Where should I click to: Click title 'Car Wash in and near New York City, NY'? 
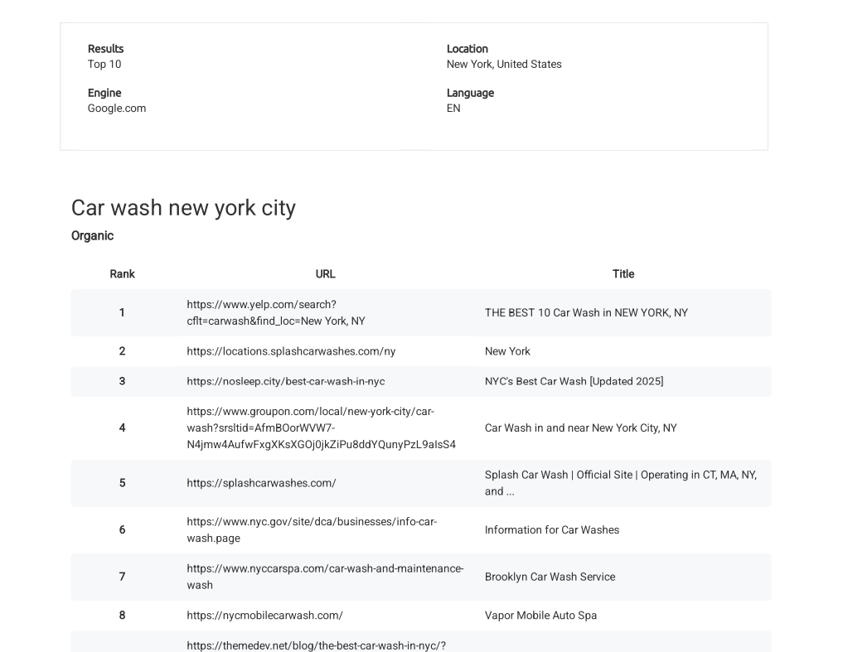(580, 428)
